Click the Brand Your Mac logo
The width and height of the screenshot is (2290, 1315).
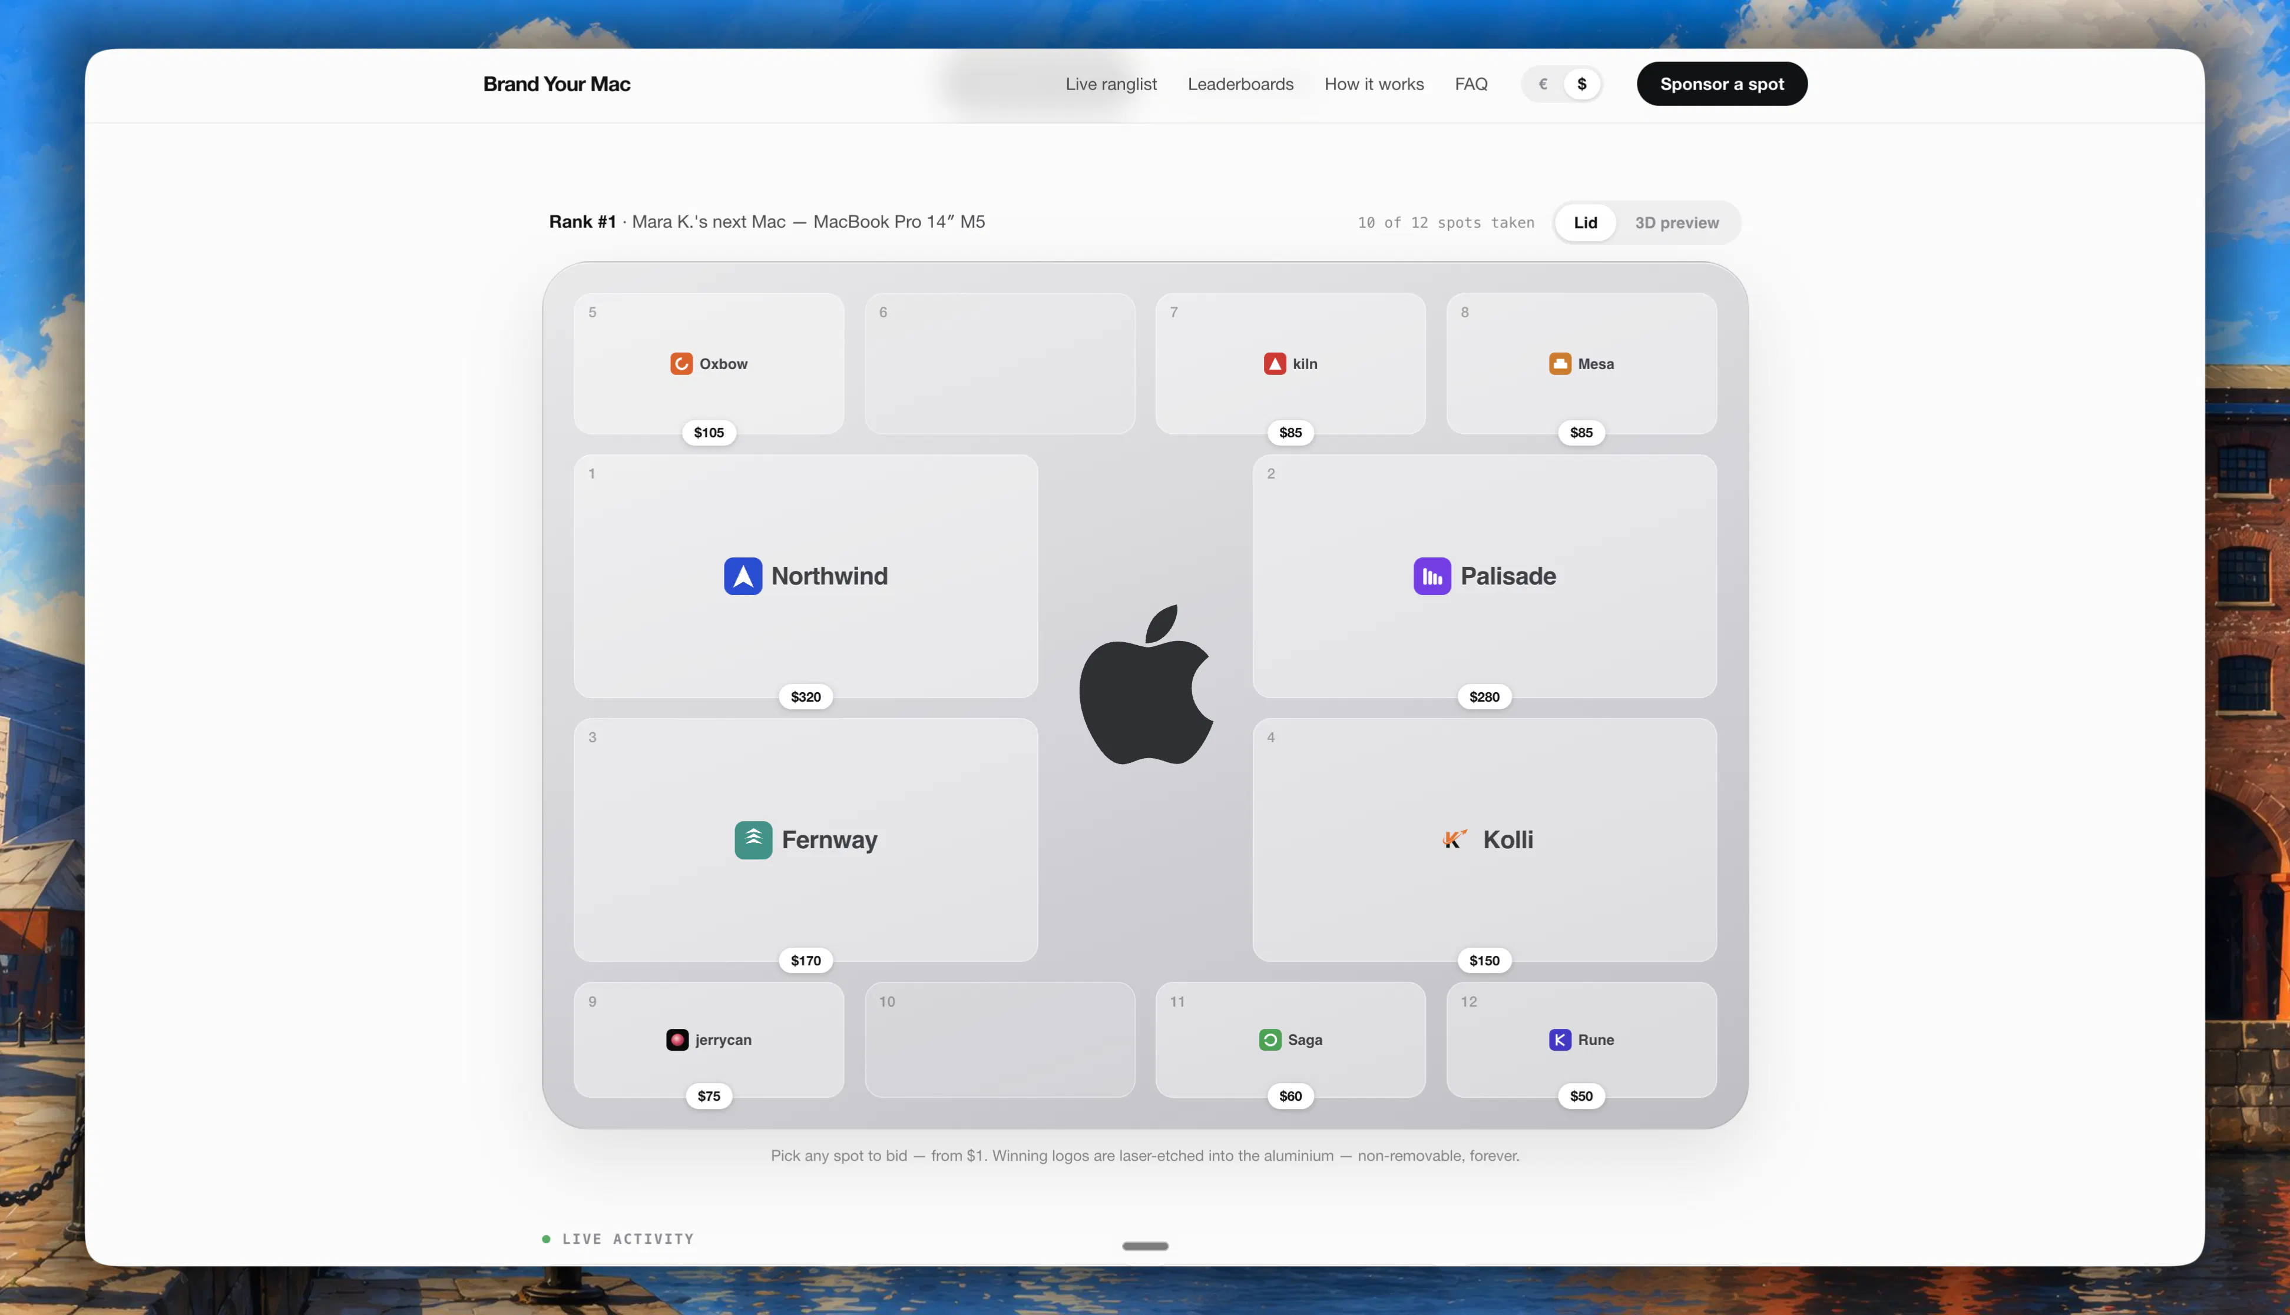coord(557,84)
